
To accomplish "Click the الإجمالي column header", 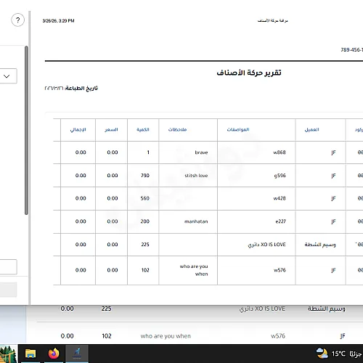I will (78, 130).
